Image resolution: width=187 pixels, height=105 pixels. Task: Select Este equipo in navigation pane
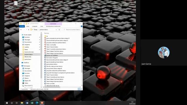click(27, 66)
